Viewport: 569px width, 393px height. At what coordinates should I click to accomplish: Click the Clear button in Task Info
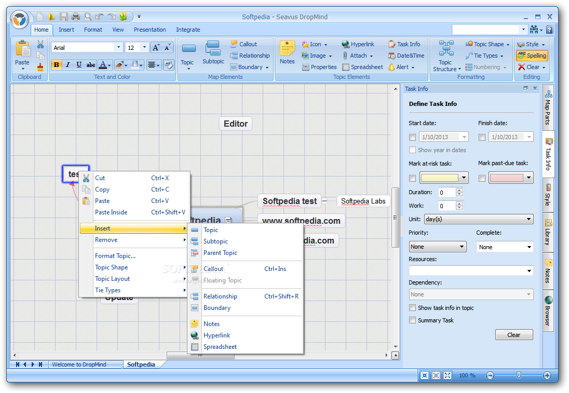click(x=514, y=334)
